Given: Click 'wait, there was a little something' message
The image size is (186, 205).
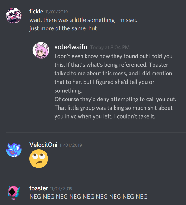Looking at the screenshot, I should click(83, 20).
